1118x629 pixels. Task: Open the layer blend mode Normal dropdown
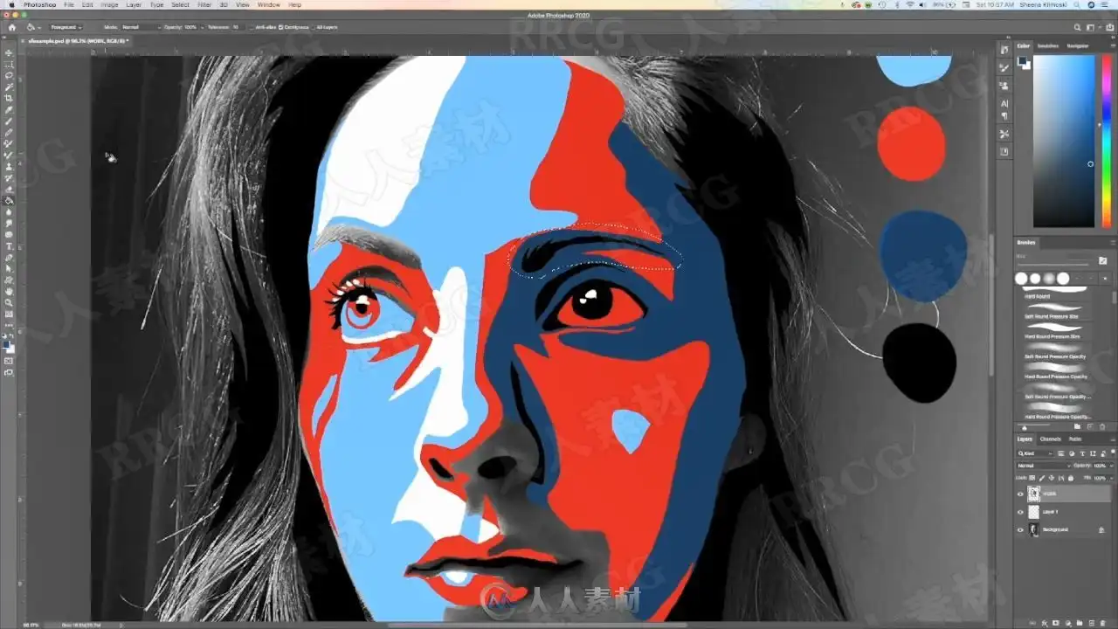1043,466
